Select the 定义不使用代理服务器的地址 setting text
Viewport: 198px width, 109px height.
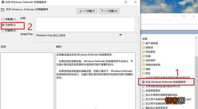(x=162, y=95)
